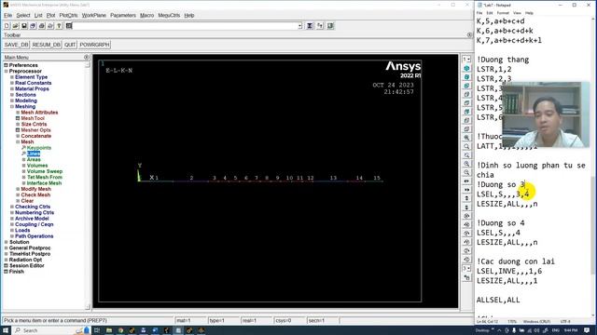Viewport: 597px width, 335px height.
Task: Expand the Loads tree node
Action: click(x=12, y=230)
